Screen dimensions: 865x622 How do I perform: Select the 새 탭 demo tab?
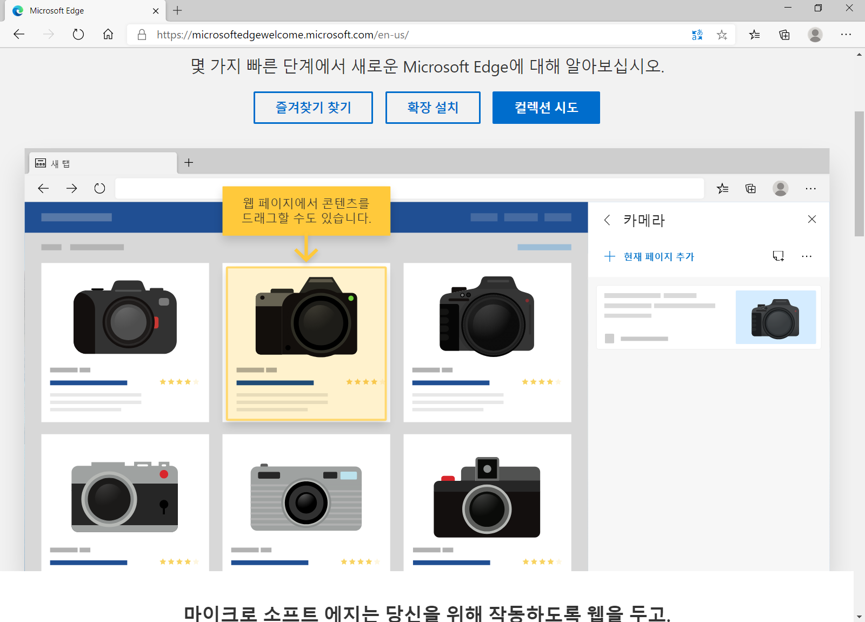[103, 163]
